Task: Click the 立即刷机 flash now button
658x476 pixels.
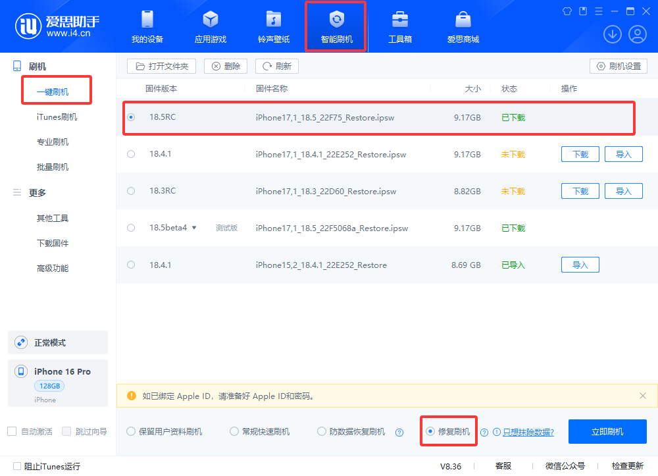Action: 607,432
